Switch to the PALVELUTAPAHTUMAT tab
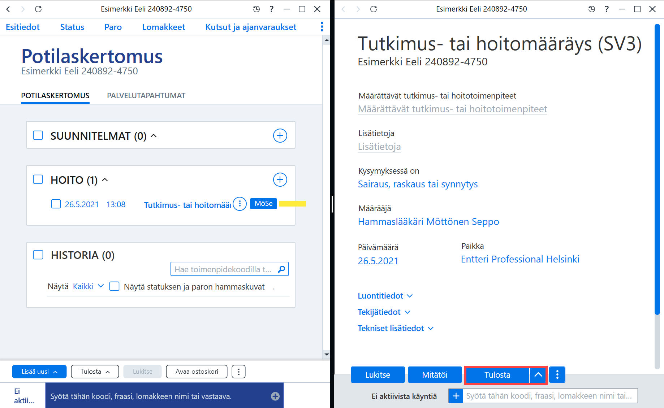 pyautogui.click(x=146, y=96)
